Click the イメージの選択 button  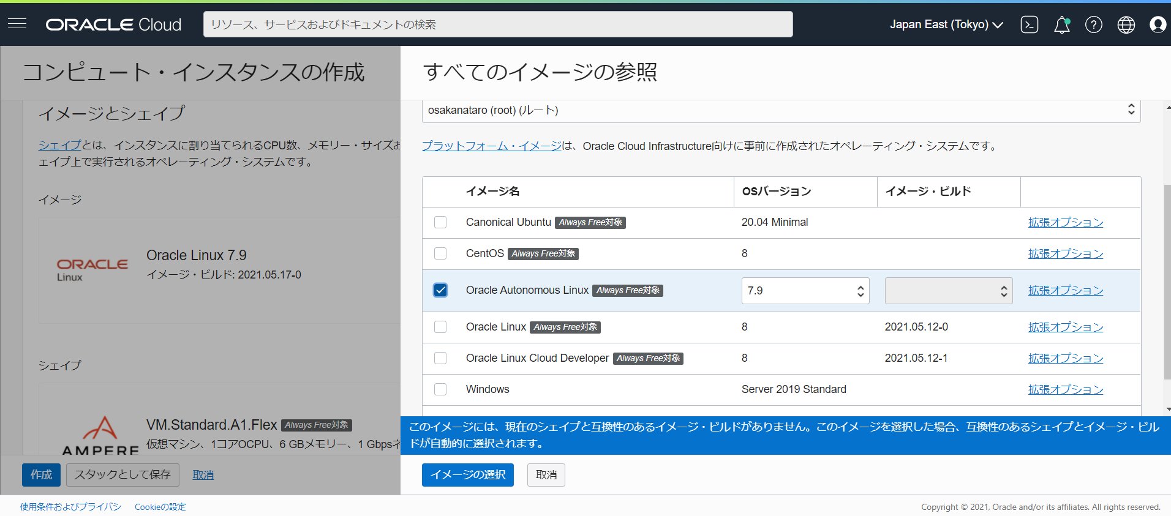point(468,475)
